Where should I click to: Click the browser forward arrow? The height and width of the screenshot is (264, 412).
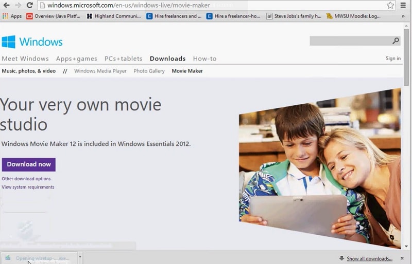[x=18, y=5]
